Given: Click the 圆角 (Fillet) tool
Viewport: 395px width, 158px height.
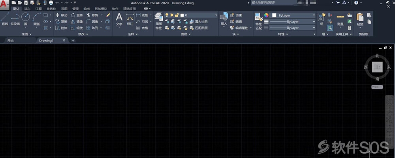Looking at the screenshot, I should pos(92,22).
